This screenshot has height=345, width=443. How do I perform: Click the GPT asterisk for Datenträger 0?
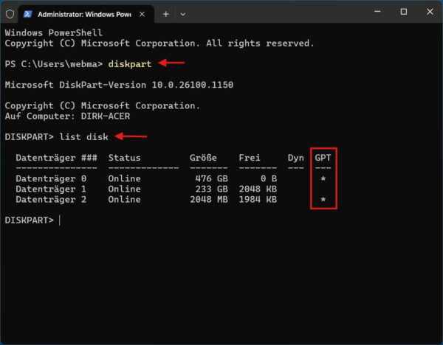coord(323,178)
